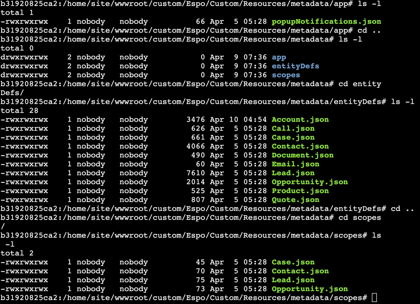The height and width of the screenshot is (304, 420).
Task: Click the Opportunity.json entry sized 73
Action: point(309,289)
